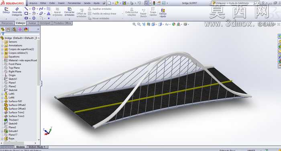Image resolution: width=281 pixels, height=151 pixels.
Task: Click Espelhar entidades button
Action: click(x=100, y=9)
